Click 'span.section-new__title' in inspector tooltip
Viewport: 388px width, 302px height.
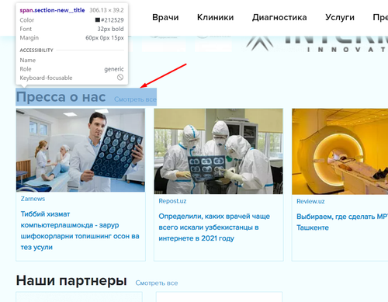tap(52, 10)
